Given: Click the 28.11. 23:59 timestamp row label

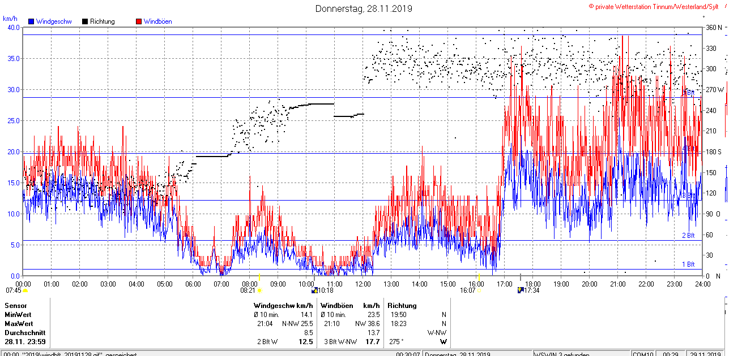Looking at the screenshot, I should tap(25, 342).
